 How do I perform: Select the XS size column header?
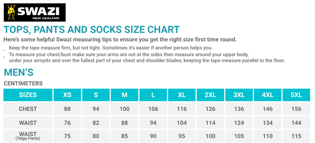67,95
